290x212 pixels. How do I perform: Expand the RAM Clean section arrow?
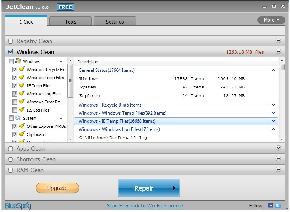click(278, 170)
